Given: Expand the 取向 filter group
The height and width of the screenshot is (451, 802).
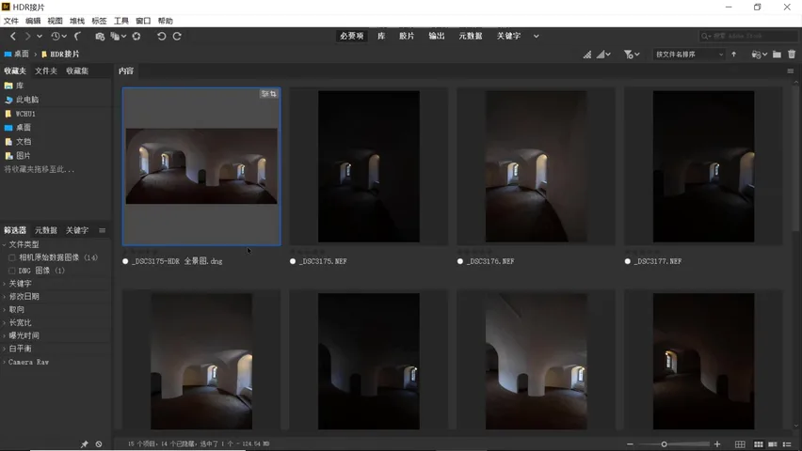Looking at the screenshot, I should 5,309.
